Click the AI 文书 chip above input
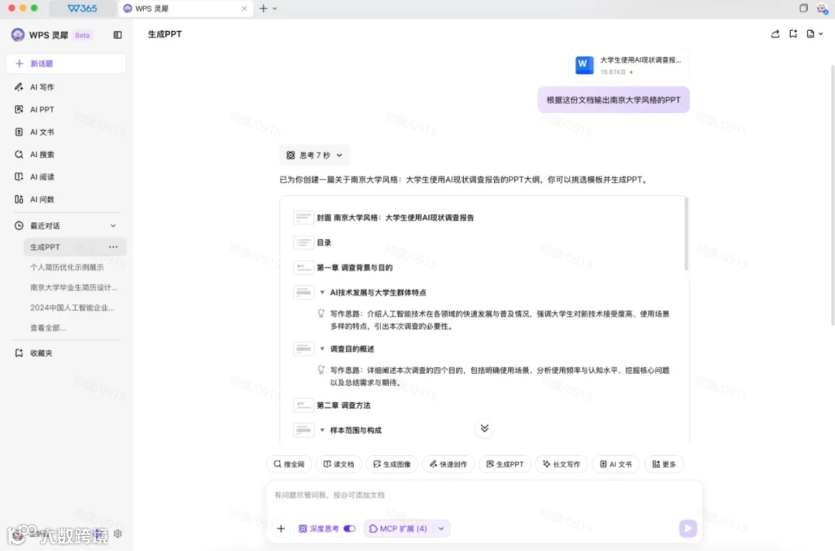The height and width of the screenshot is (551, 835). coord(615,464)
